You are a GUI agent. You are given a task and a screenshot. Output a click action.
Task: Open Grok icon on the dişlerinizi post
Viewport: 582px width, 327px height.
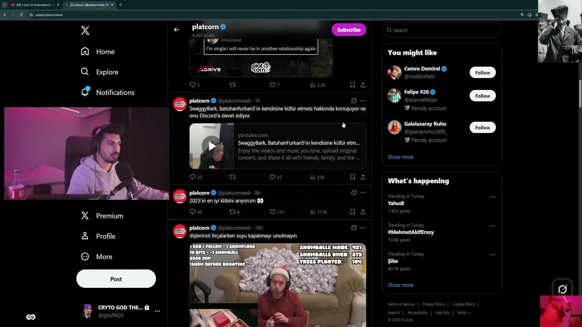pos(354,228)
